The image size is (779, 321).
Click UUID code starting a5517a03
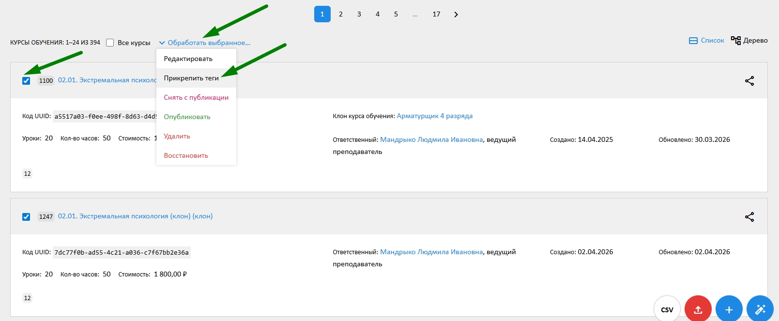tap(105, 116)
